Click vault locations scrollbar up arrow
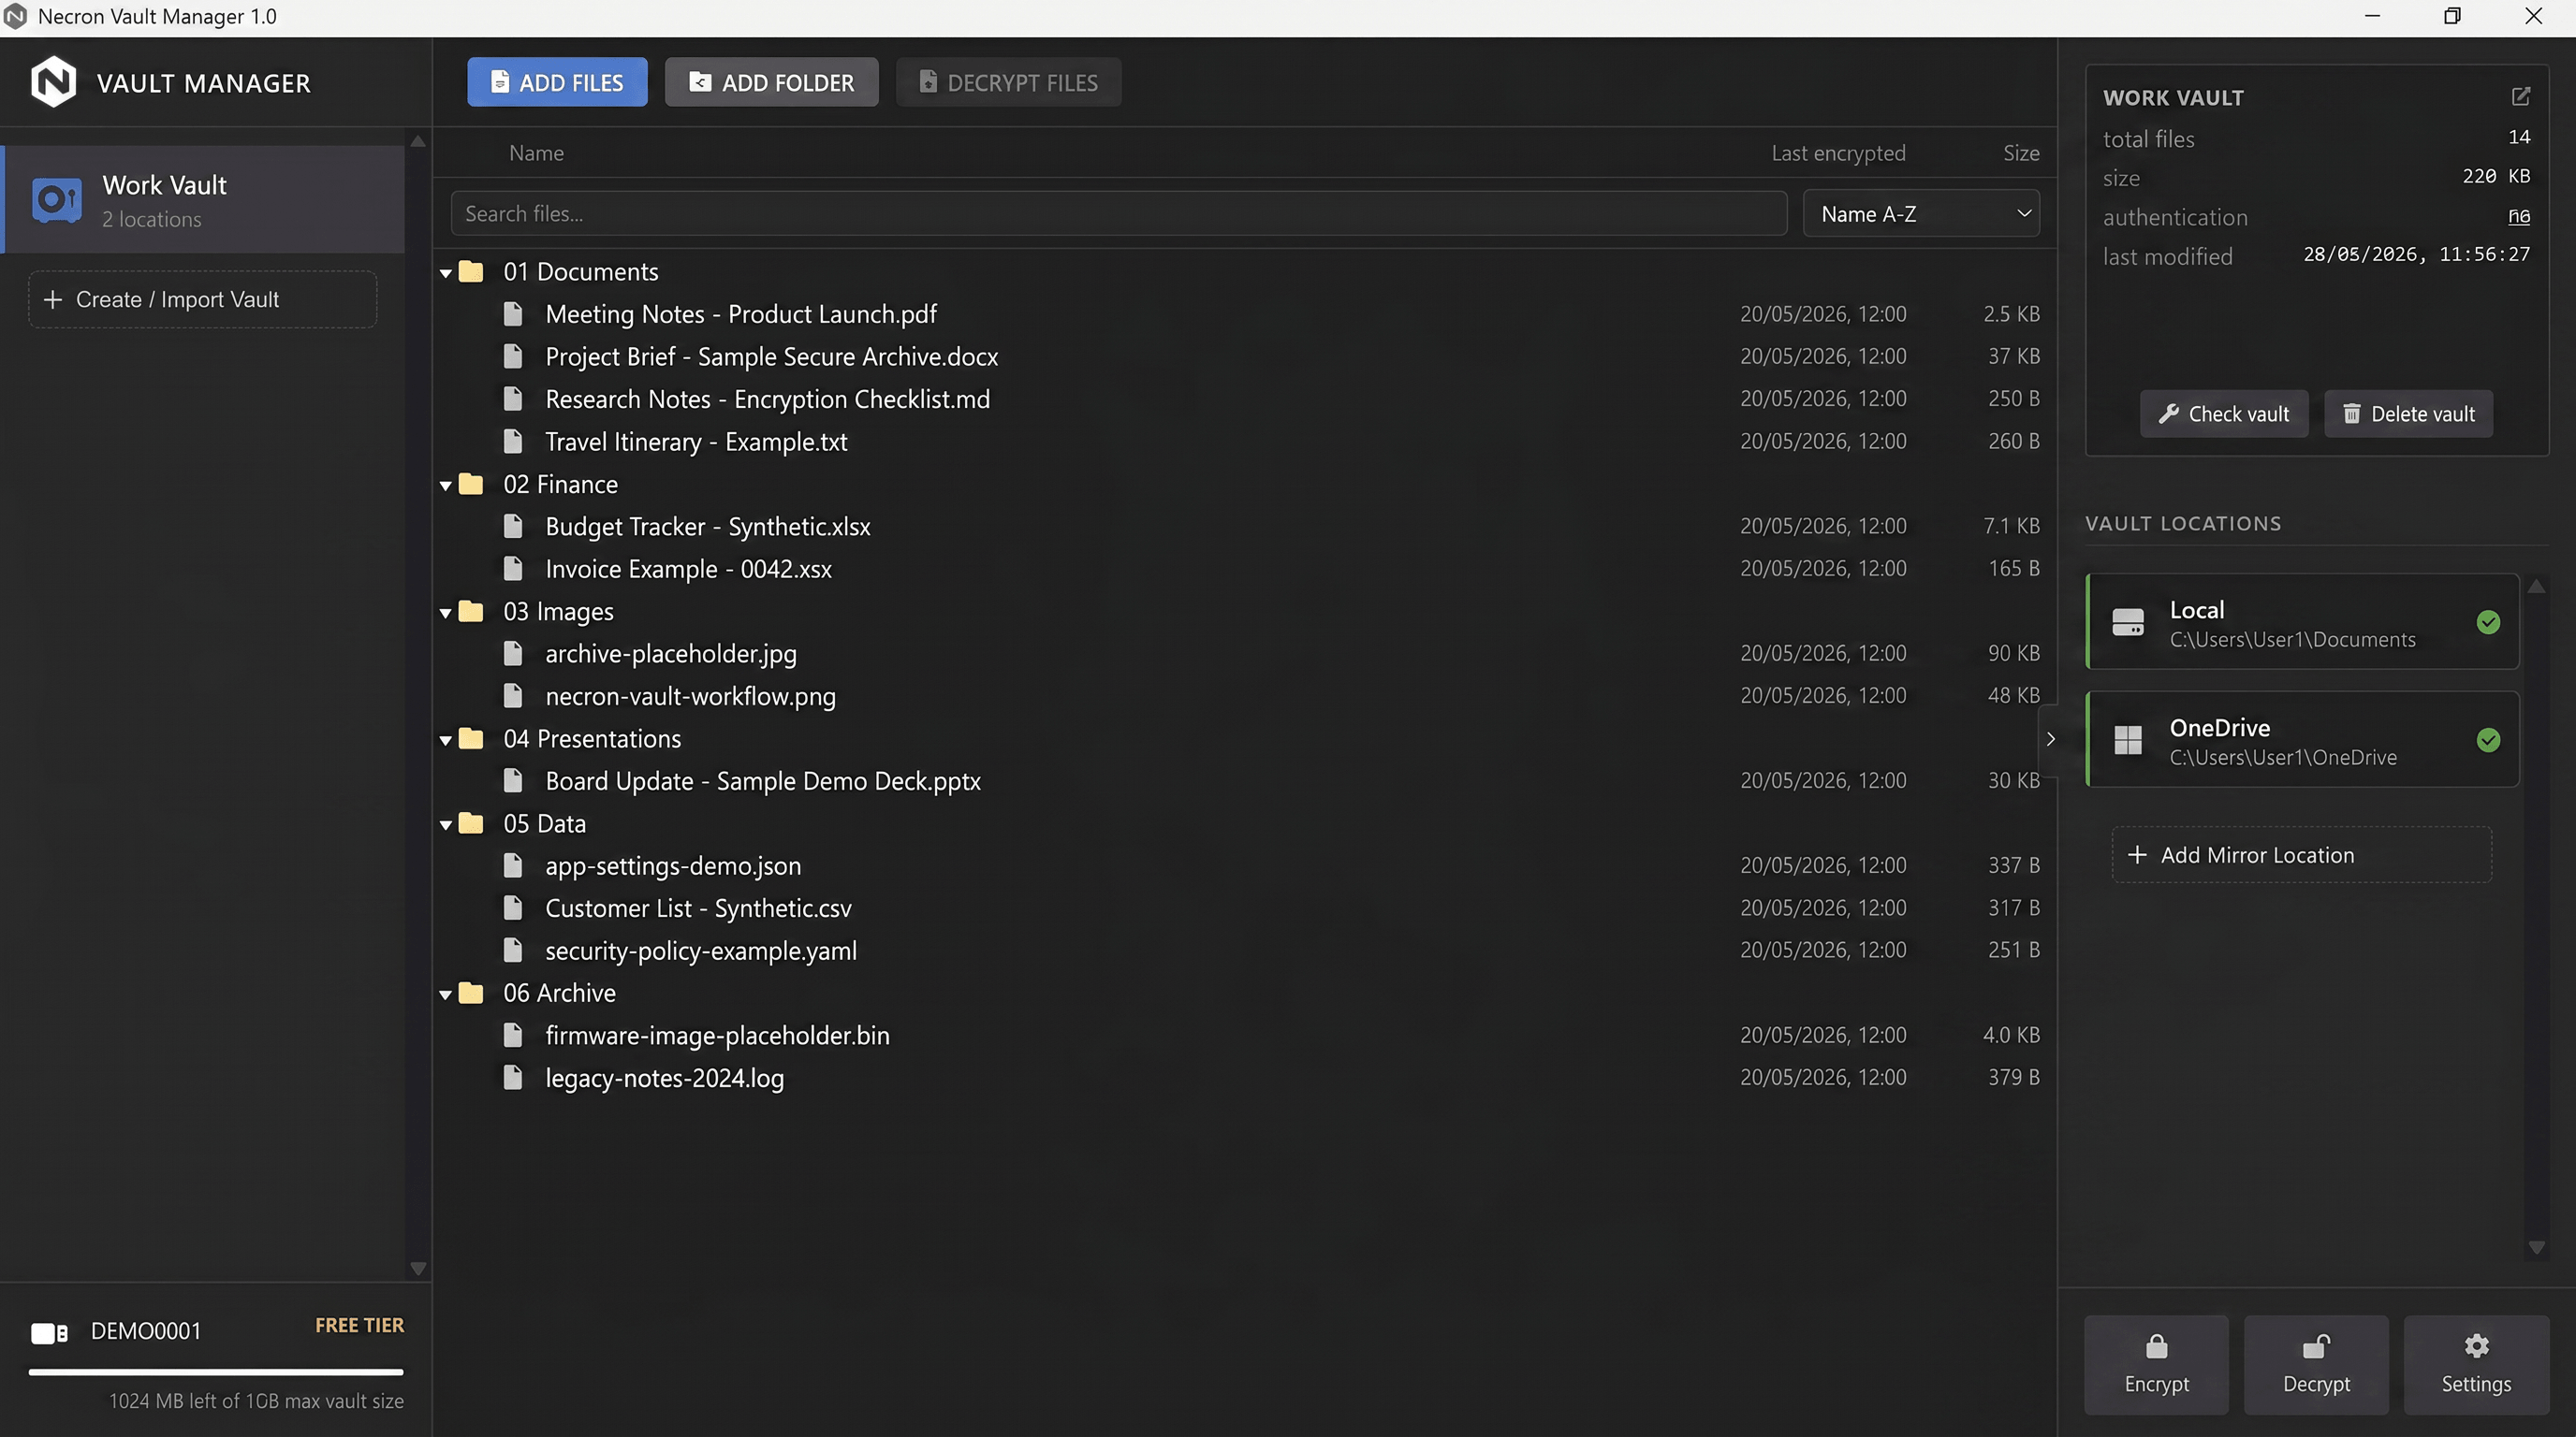Image resolution: width=2576 pixels, height=1437 pixels. (x=2536, y=587)
